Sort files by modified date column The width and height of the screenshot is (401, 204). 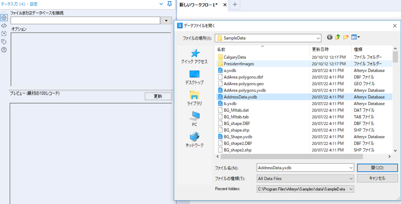[x=331, y=49]
